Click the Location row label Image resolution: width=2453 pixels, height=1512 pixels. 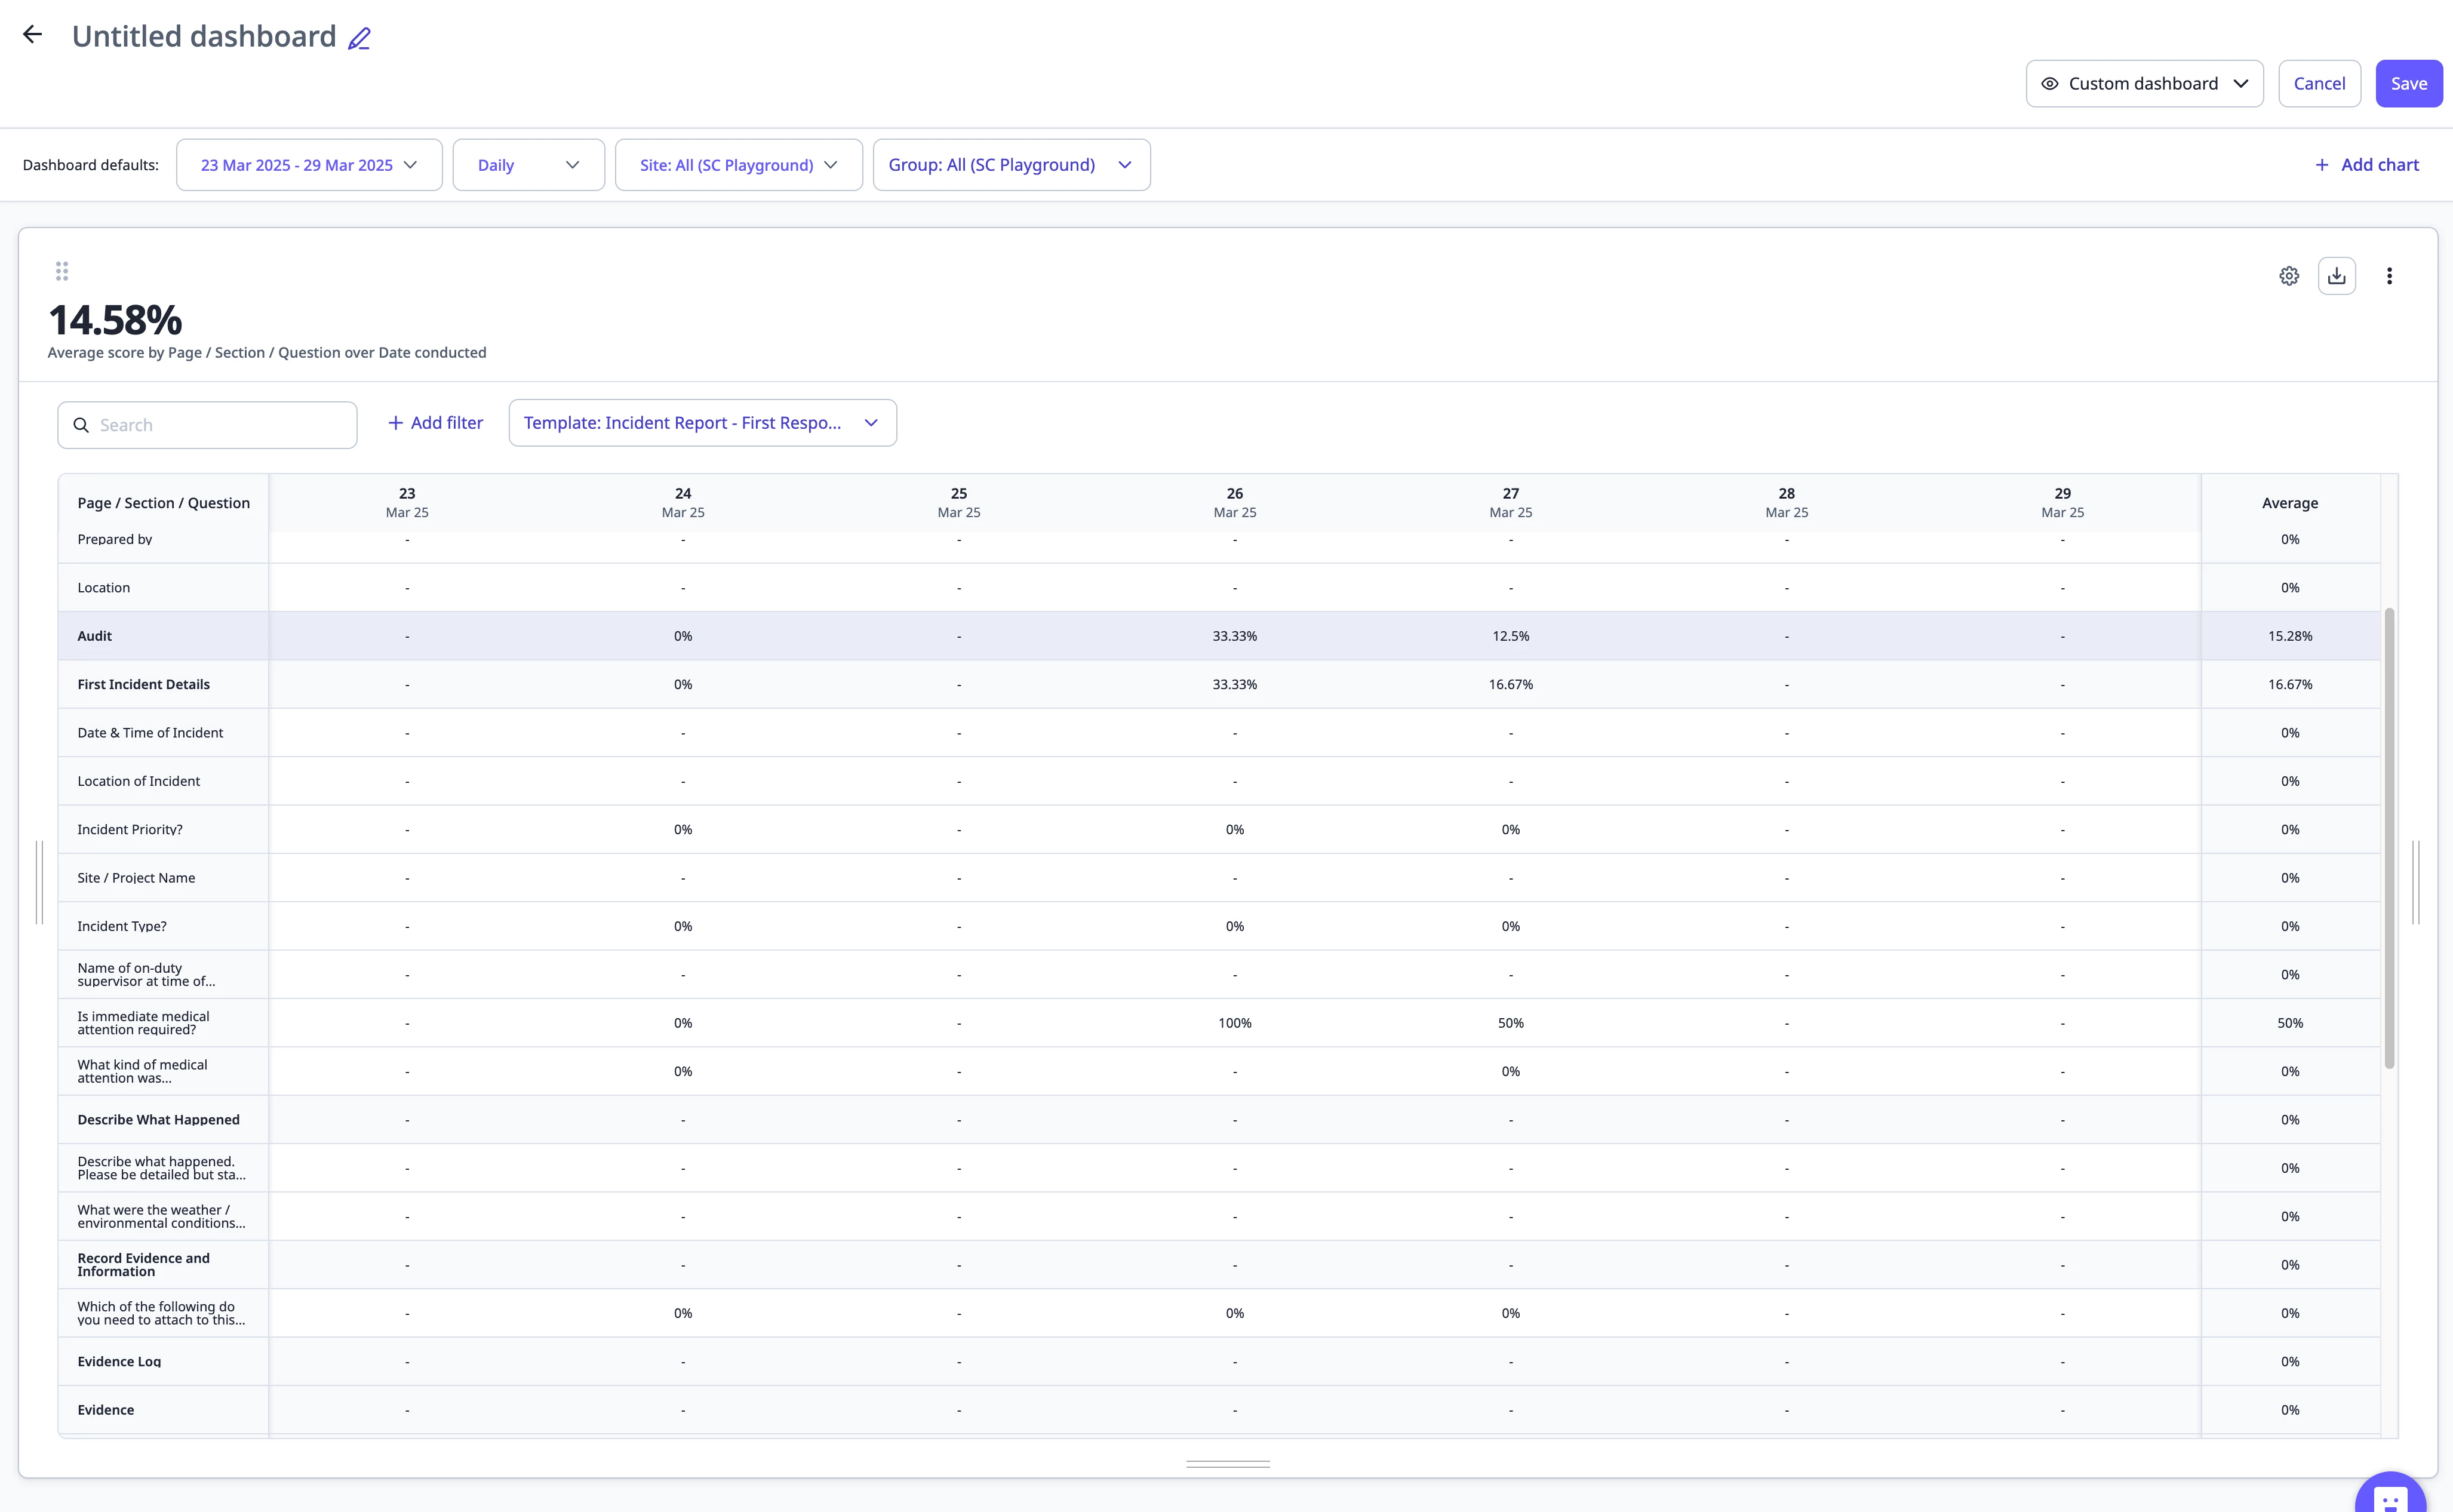104,588
